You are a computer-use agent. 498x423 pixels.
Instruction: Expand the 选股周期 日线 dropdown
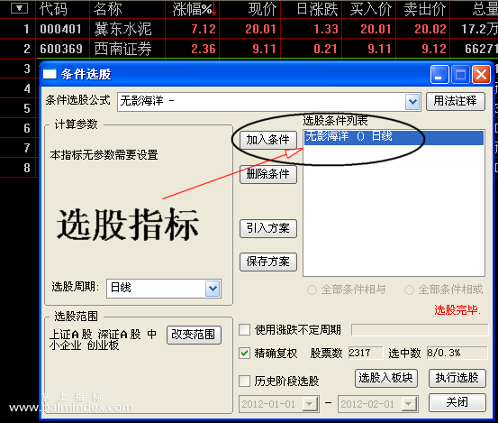(213, 289)
